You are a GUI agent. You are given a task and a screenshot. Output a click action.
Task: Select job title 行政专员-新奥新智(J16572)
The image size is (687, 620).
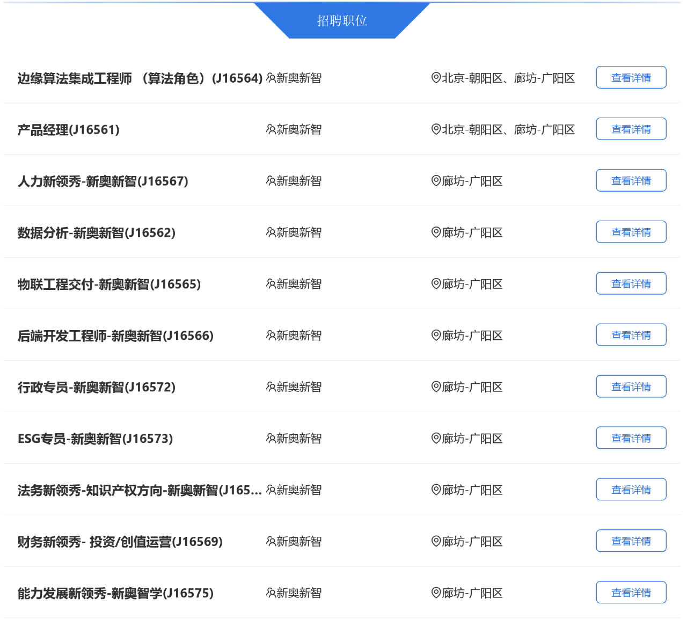97,388
